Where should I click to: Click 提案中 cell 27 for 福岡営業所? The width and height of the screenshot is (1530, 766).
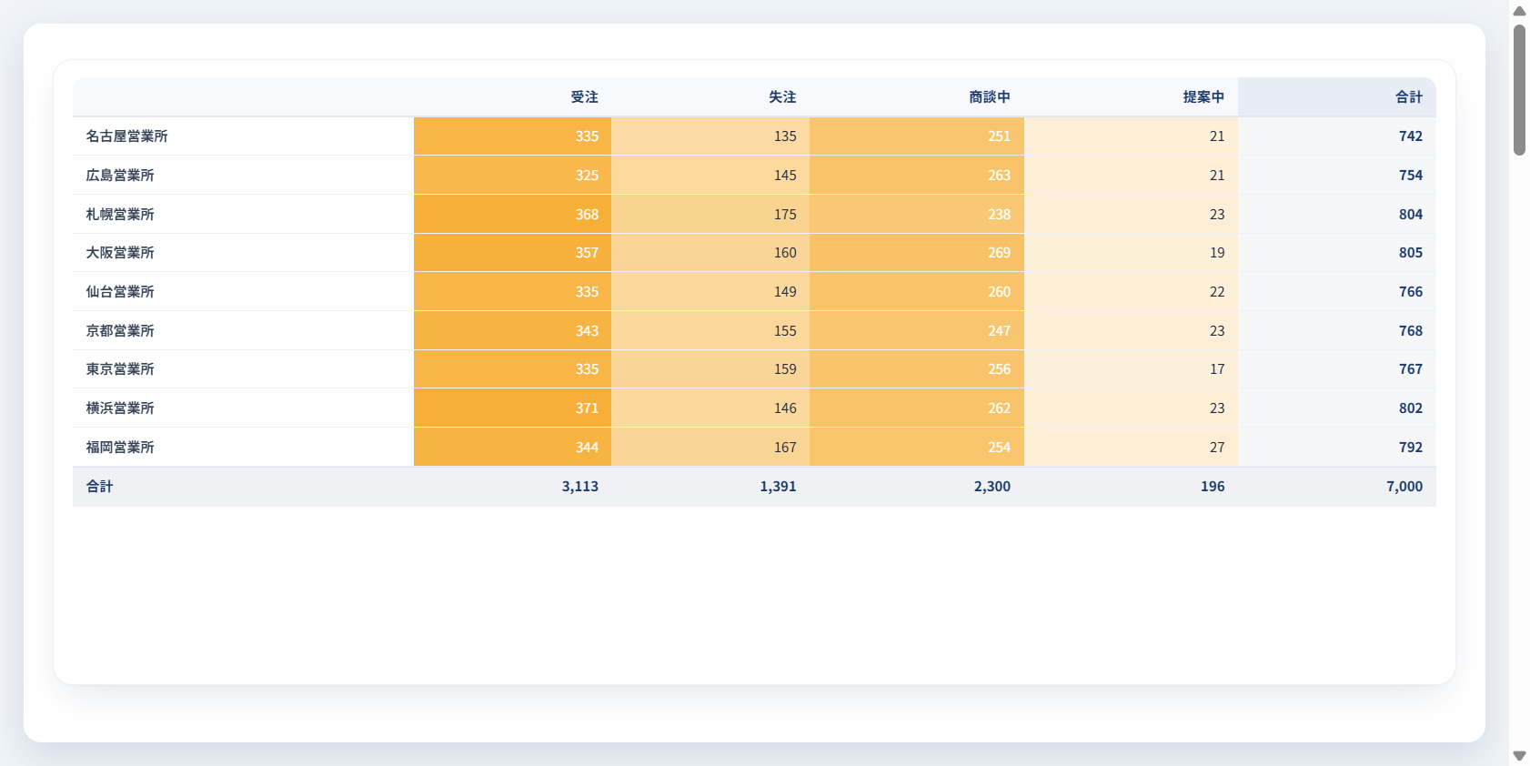[1131, 448]
